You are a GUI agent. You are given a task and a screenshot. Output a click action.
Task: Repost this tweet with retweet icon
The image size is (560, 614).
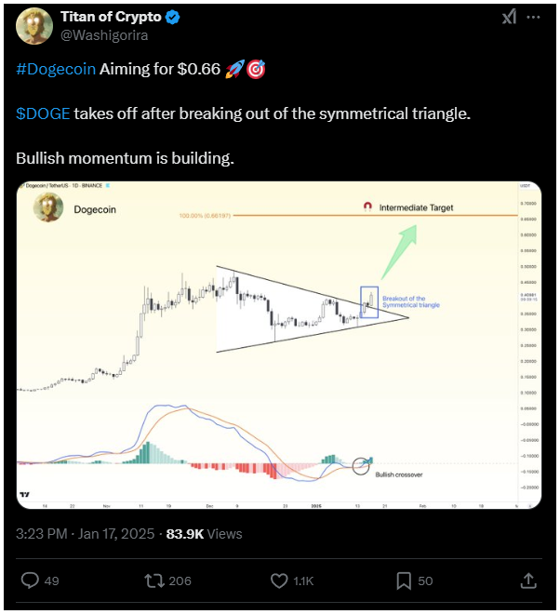[154, 581]
